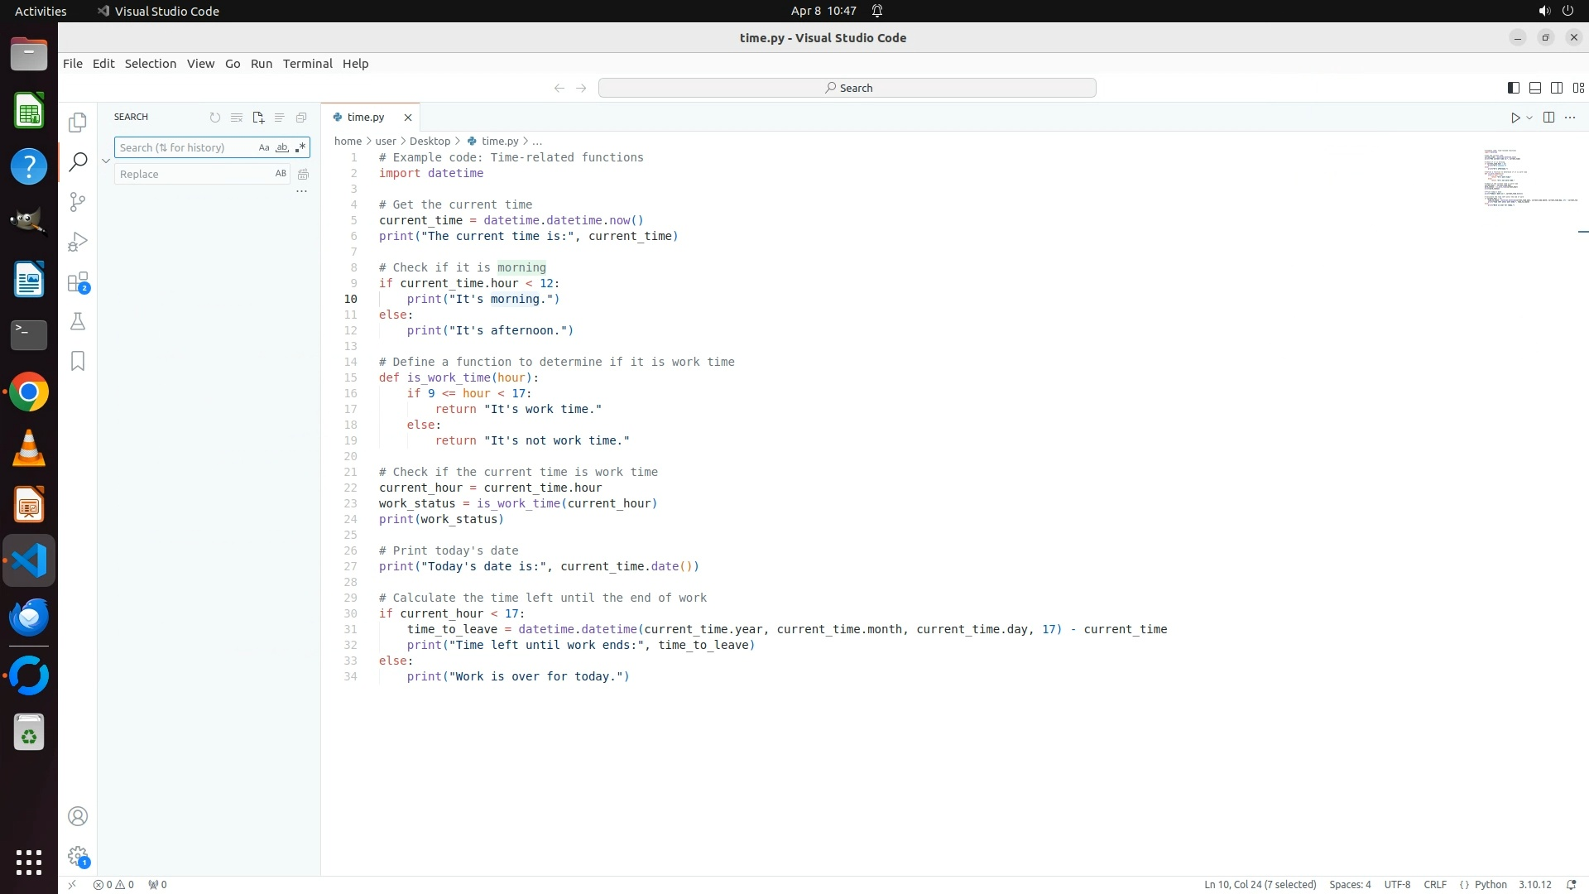
Task: Open the Extensions view
Action: 78,282
